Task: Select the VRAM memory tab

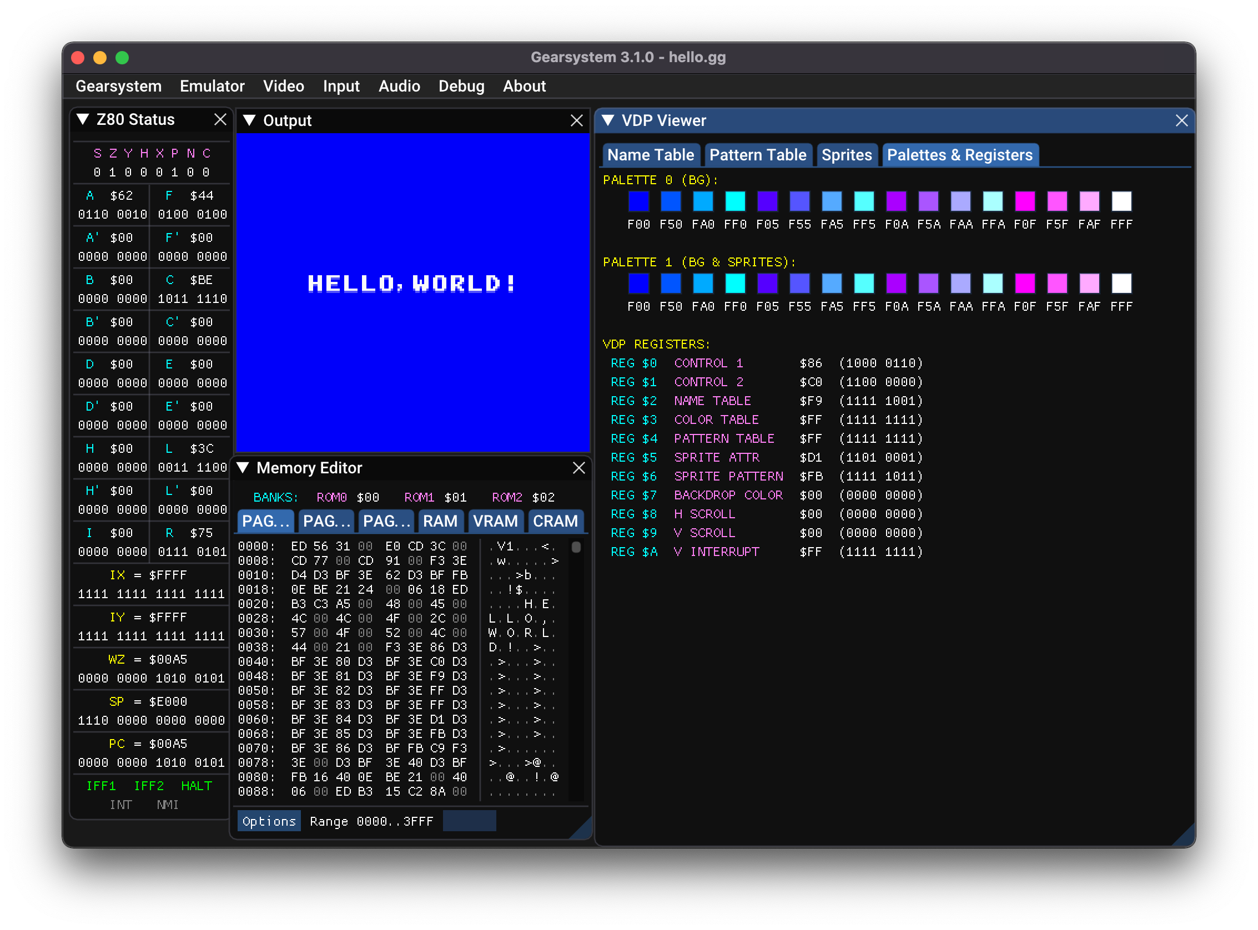Action: coord(495,520)
